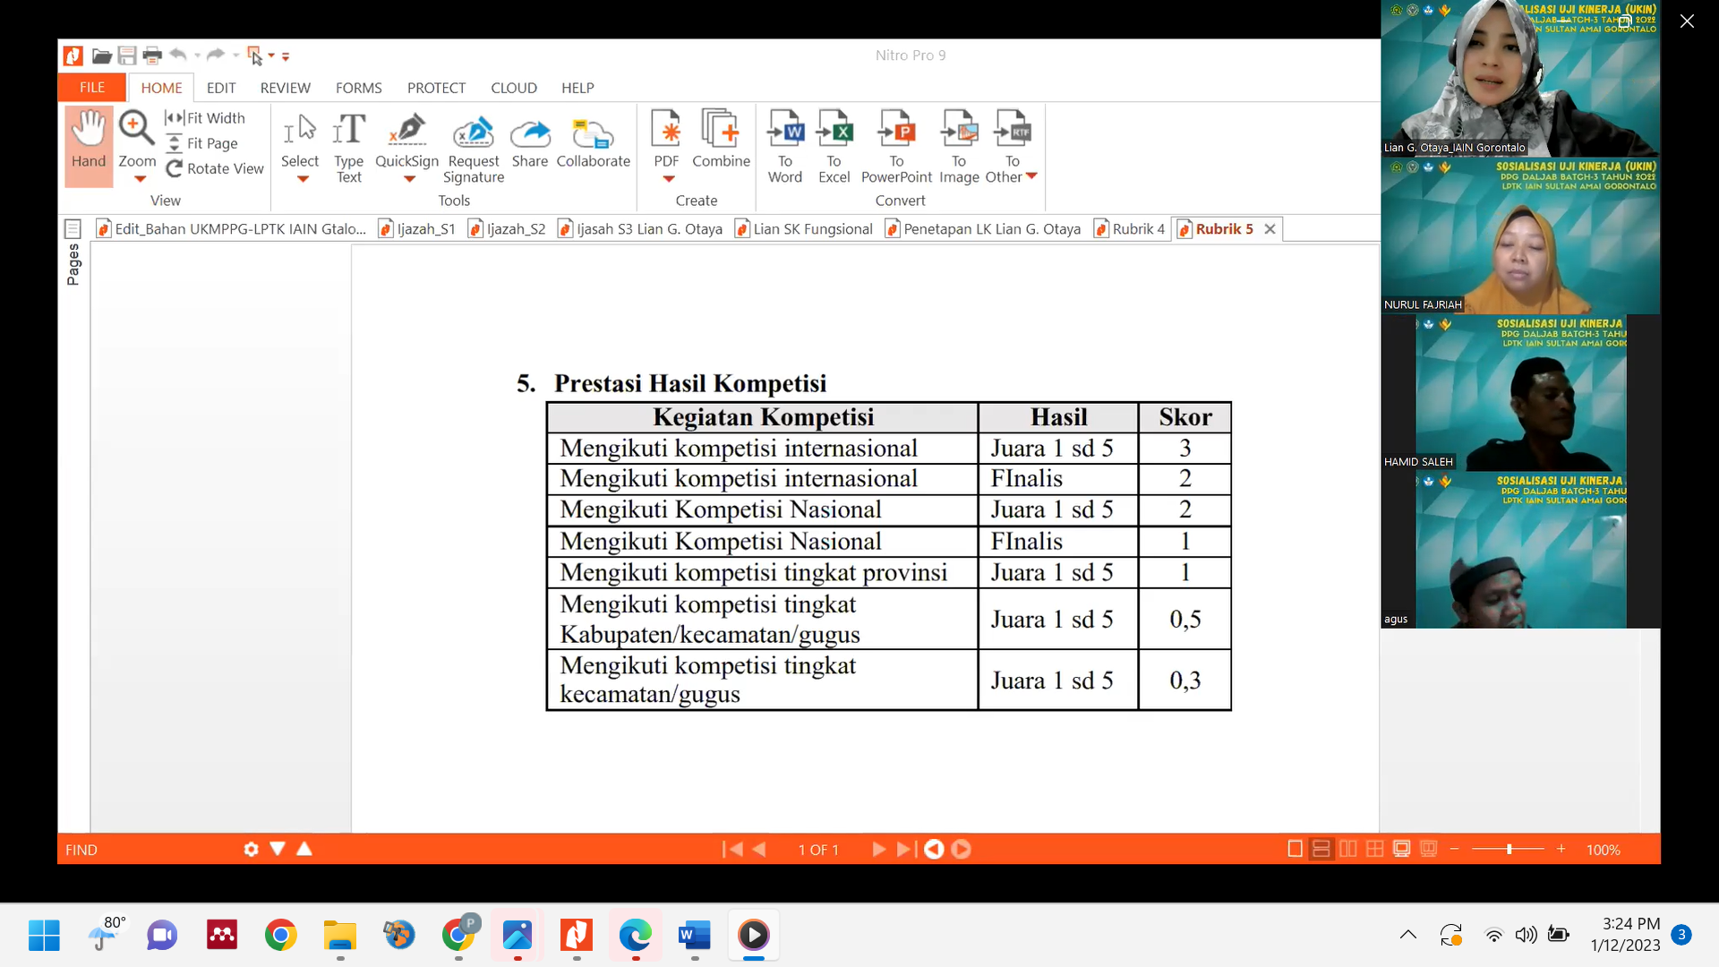
Task: Expand the Zoom dropdown arrow
Action: click(140, 179)
